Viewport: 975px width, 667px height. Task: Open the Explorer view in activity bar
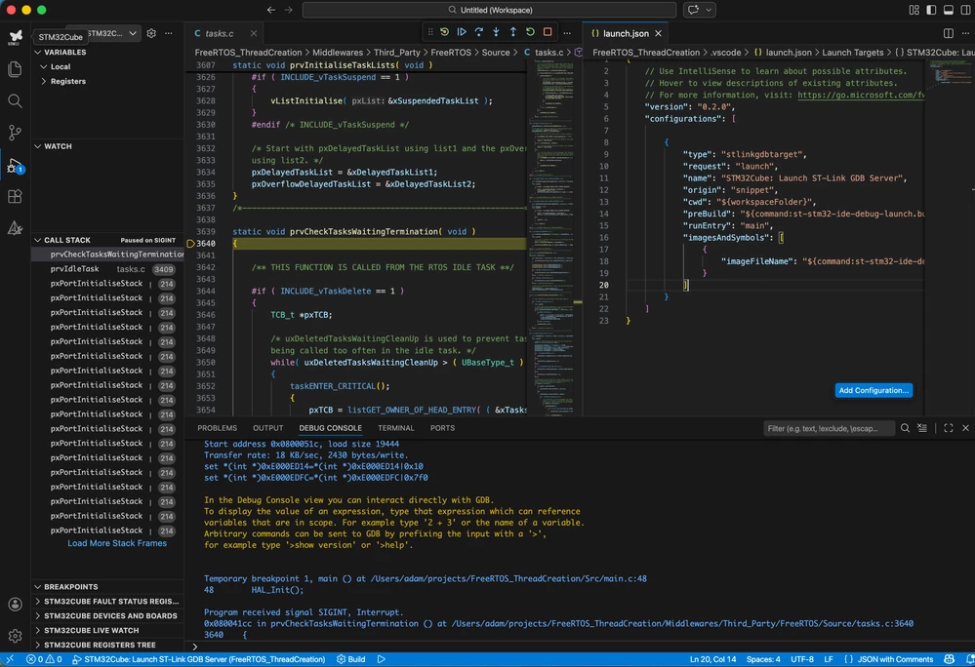[15, 68]
